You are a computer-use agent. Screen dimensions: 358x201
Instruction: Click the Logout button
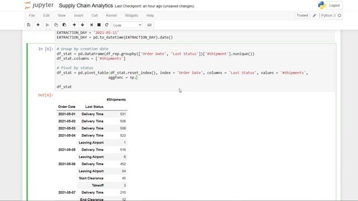[335, 6]
